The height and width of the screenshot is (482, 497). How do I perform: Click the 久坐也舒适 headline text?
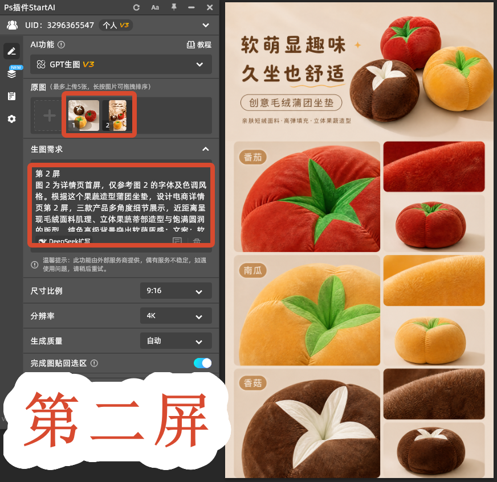coord(293,73)
